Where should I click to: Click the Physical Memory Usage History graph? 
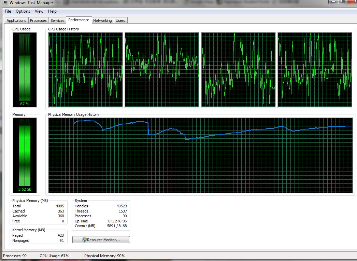(x=200, y=155)
